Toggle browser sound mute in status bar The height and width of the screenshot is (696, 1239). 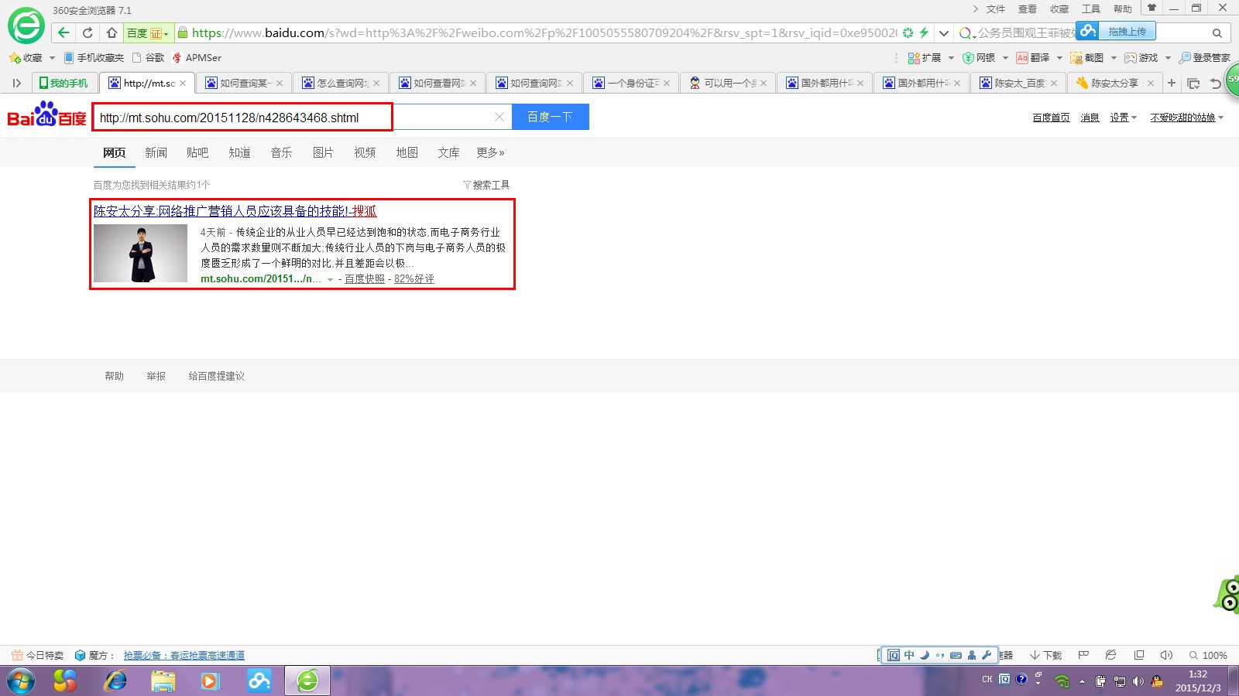pyautogui.click(x=1166, y=655)
